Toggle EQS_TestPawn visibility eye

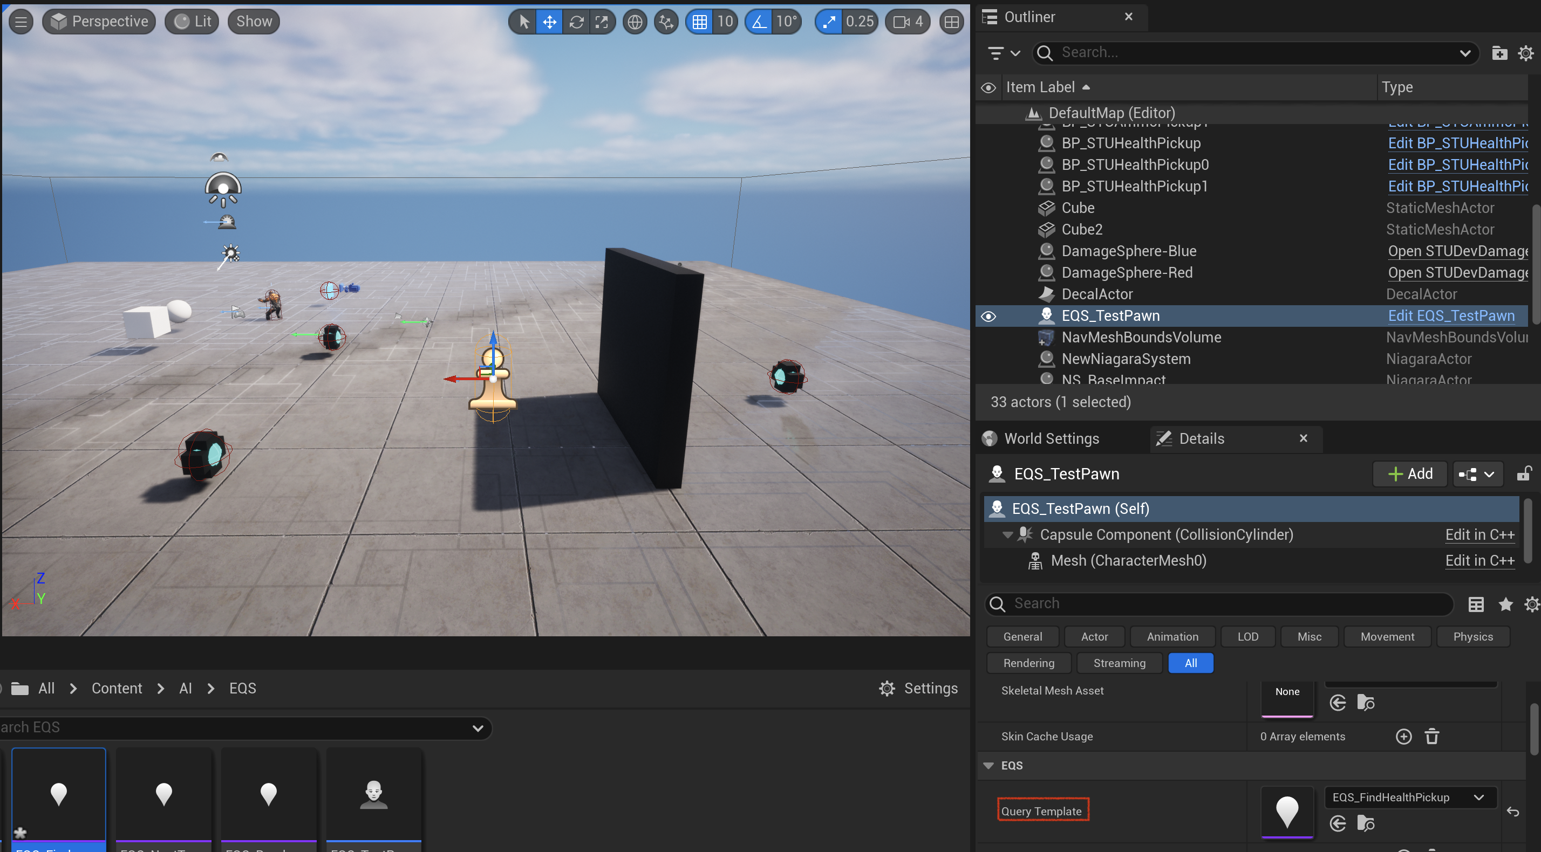pos(988,317)
